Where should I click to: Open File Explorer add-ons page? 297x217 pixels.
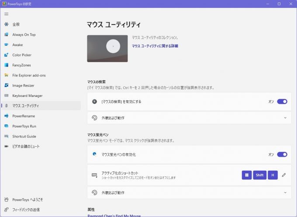click(41, 75)
